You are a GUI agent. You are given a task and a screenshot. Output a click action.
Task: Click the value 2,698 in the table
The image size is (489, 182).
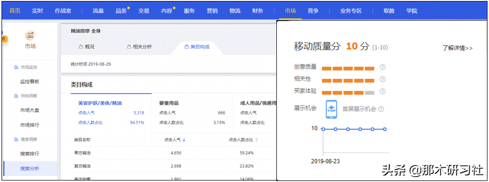click(176, 166)
